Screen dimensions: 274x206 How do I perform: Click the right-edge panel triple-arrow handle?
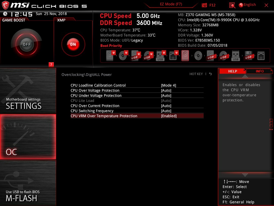point(271,129)
